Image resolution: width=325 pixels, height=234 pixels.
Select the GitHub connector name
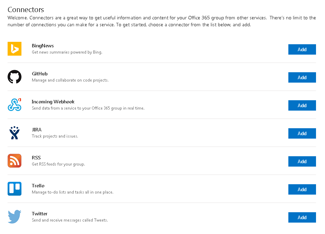click(x=39, y=74)
